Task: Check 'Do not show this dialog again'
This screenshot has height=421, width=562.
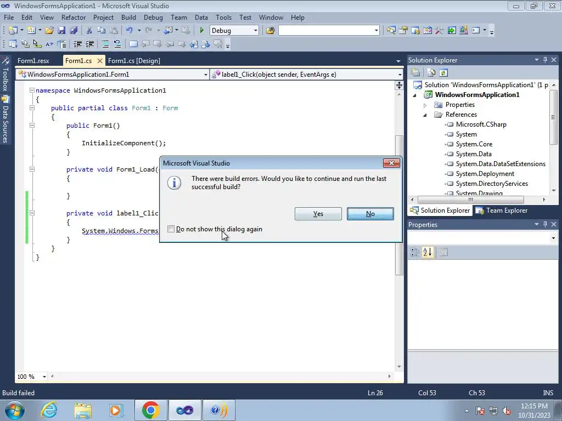Action: click(171, 229)
